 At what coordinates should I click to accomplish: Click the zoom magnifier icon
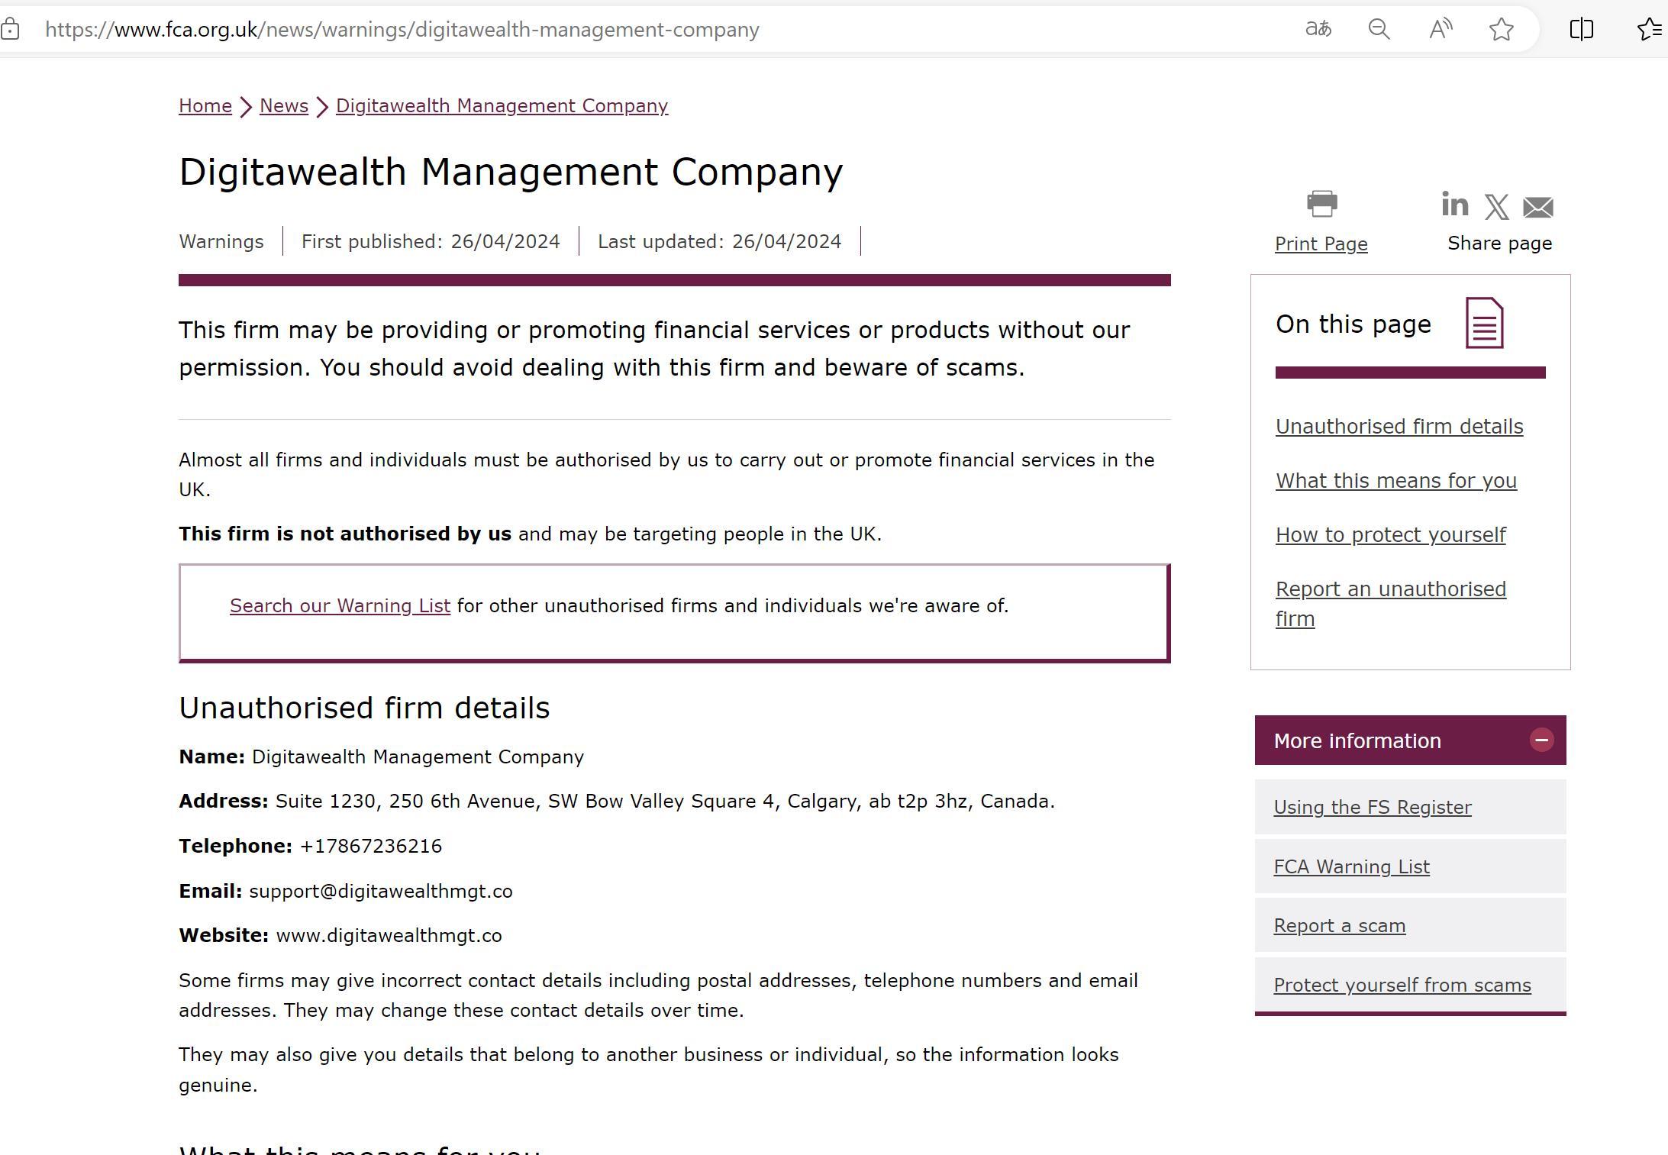pos(1379,29)
